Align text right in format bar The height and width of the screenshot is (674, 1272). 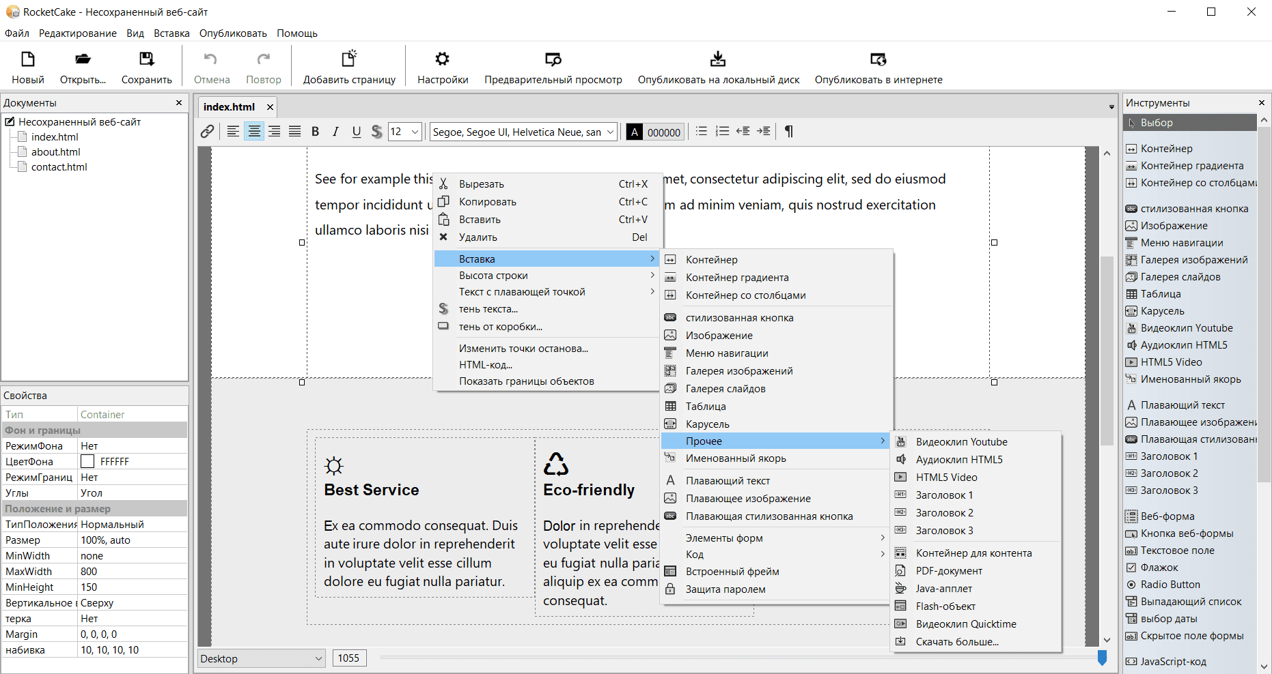tap(275, 132)
